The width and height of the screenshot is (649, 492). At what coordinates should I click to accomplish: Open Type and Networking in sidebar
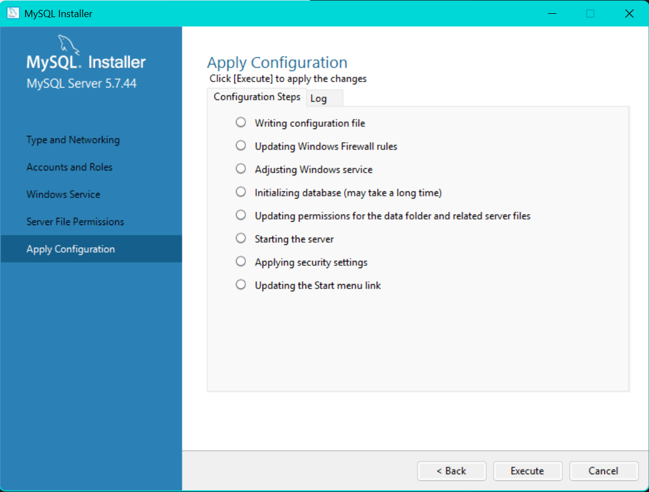(73, 140)
